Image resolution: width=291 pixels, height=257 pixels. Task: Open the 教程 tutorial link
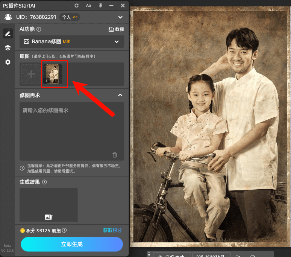[116, 29]
